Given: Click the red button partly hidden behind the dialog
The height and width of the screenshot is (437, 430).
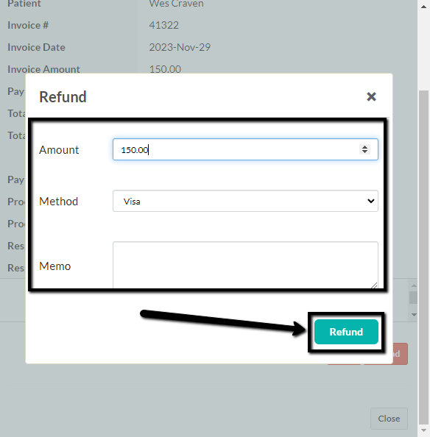Looking at the screenshot, I should tap(400, 354).
